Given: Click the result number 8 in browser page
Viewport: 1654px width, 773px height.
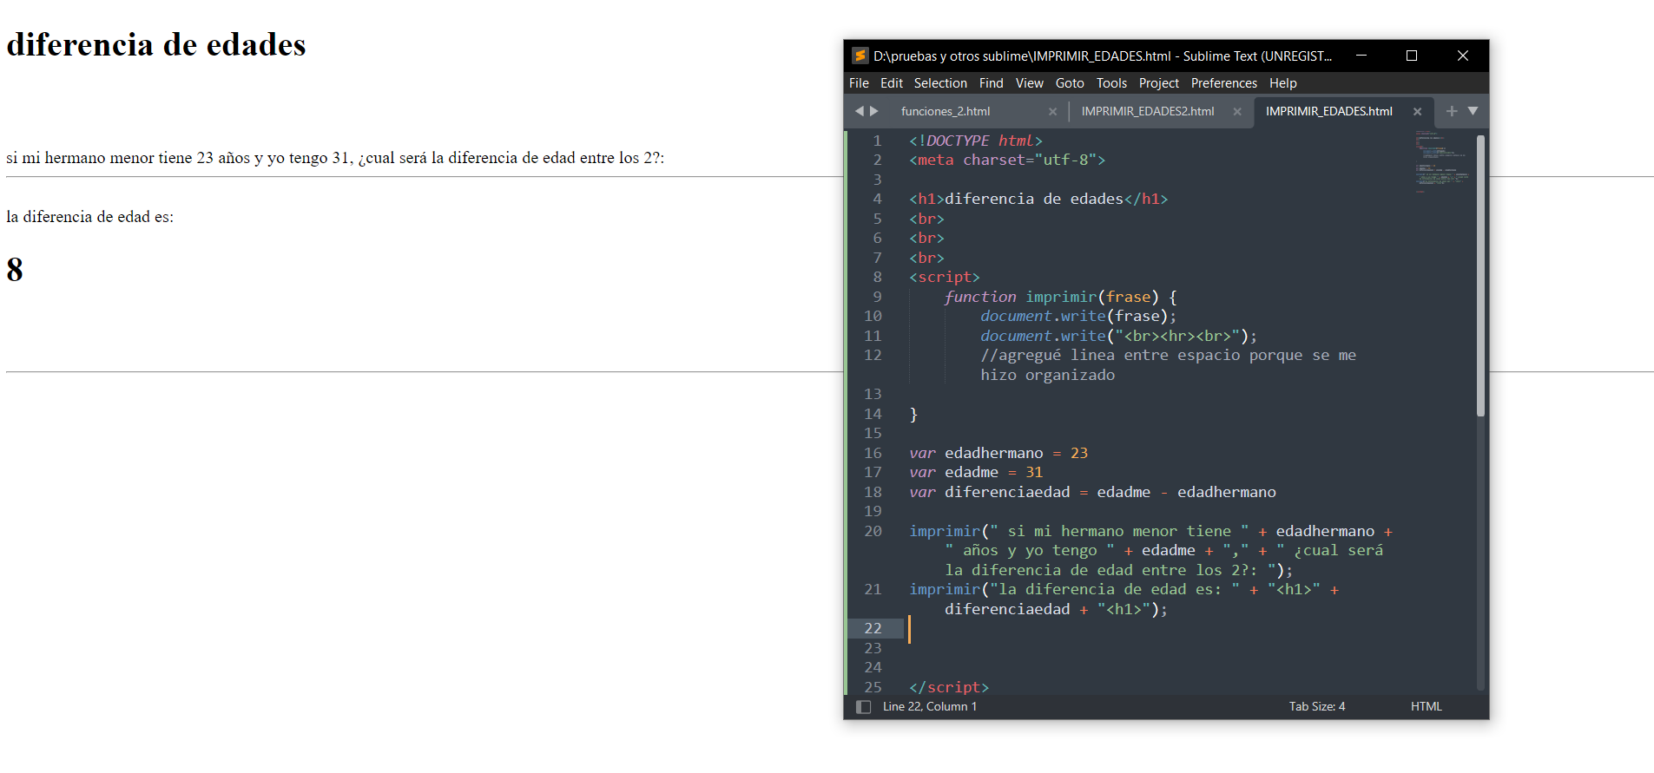Looking at the screenshot, I should pos(15,270).
